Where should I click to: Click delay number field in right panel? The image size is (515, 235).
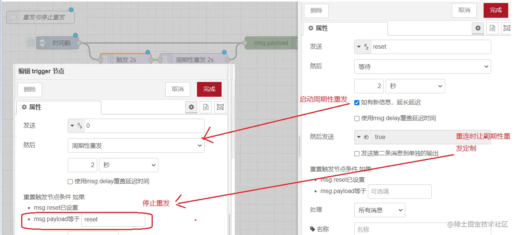[x=369, y=86]
